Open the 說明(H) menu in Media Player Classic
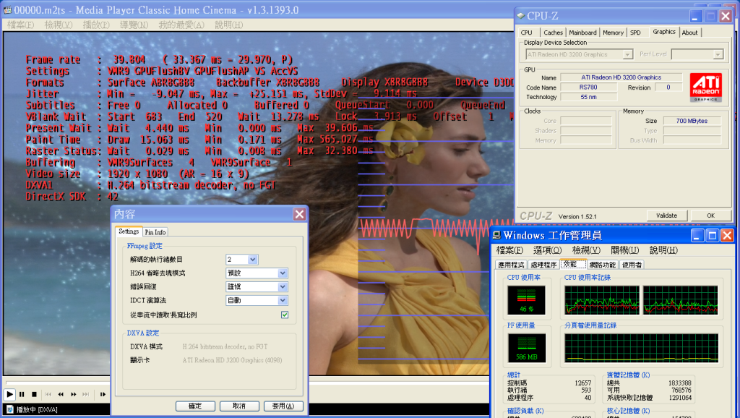 pos(229,25)
